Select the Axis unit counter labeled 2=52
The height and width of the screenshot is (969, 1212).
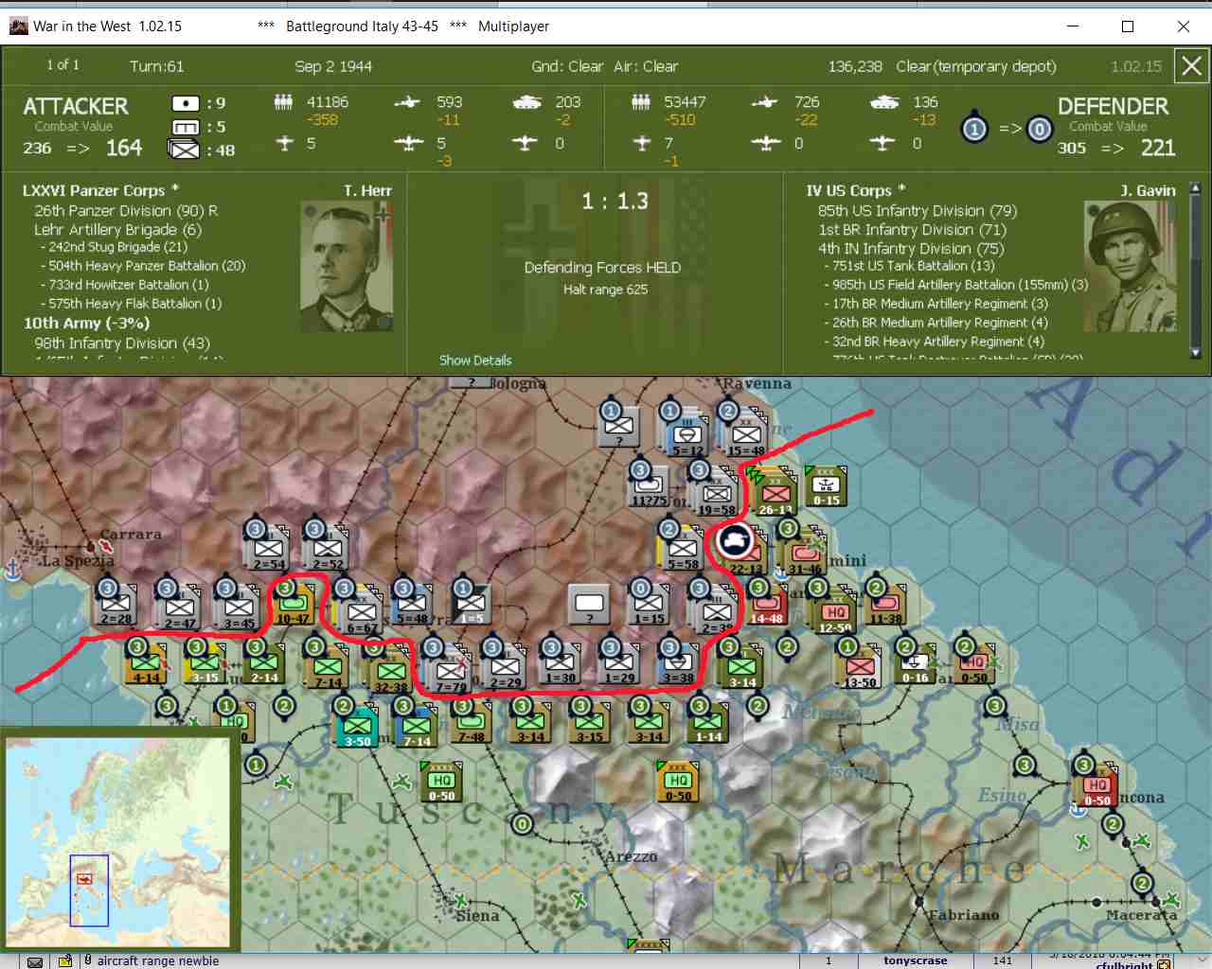tap(328, 550)
